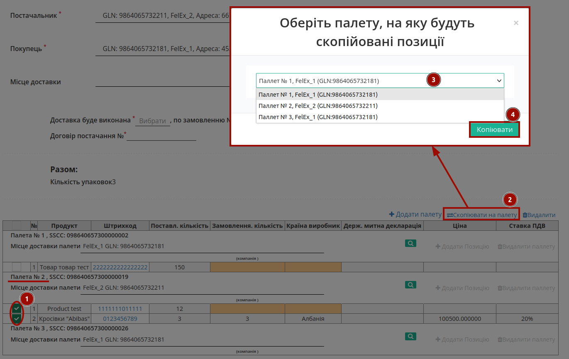569x359 pixels.
Task: Uncheck the Product test row checkbox
Action: click(x=17, y=308)
